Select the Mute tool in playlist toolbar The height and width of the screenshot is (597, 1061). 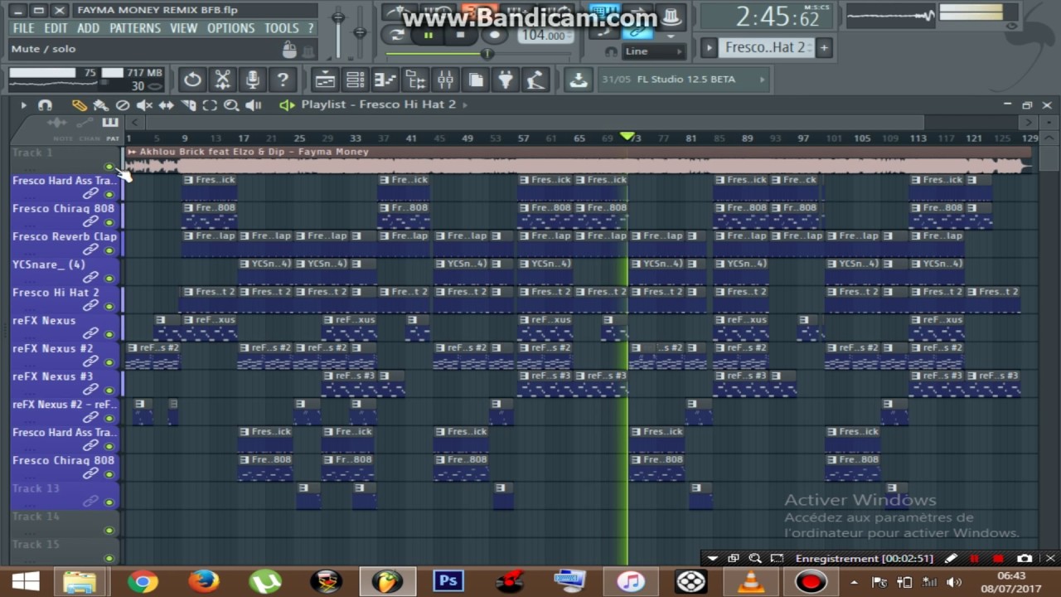(144, 105)
